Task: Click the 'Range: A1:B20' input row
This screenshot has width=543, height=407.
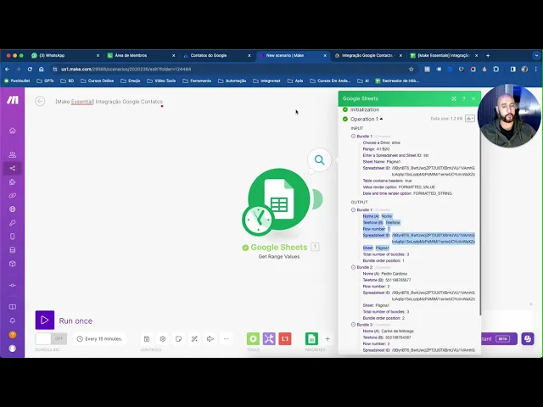Action: 376,149
